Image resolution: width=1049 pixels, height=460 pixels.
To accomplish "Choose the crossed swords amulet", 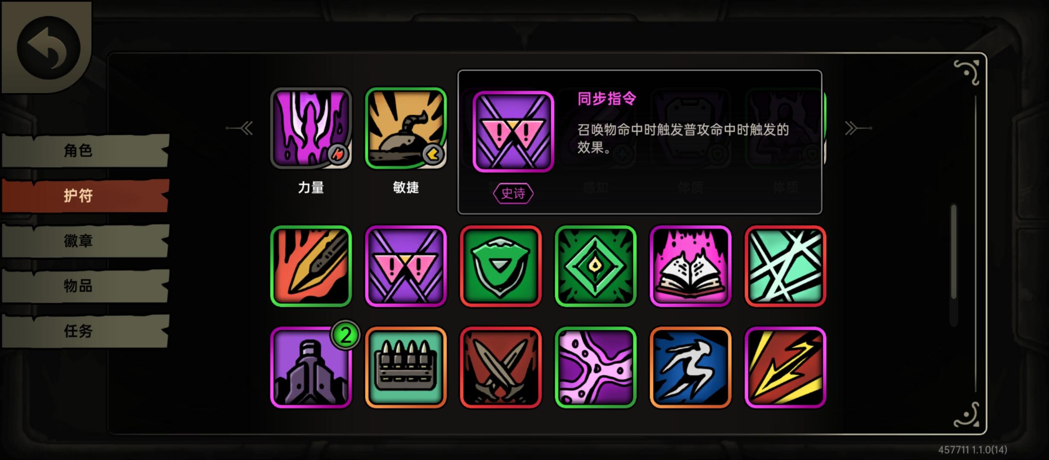I will (501, 367).
